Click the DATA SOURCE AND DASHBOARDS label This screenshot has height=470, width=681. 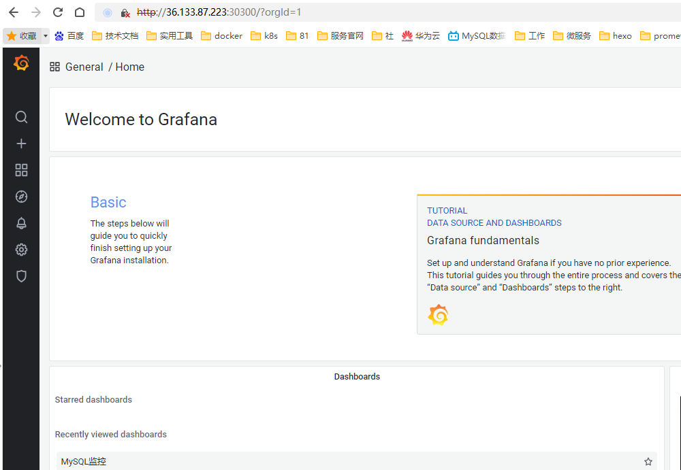(x=494, y=223)
